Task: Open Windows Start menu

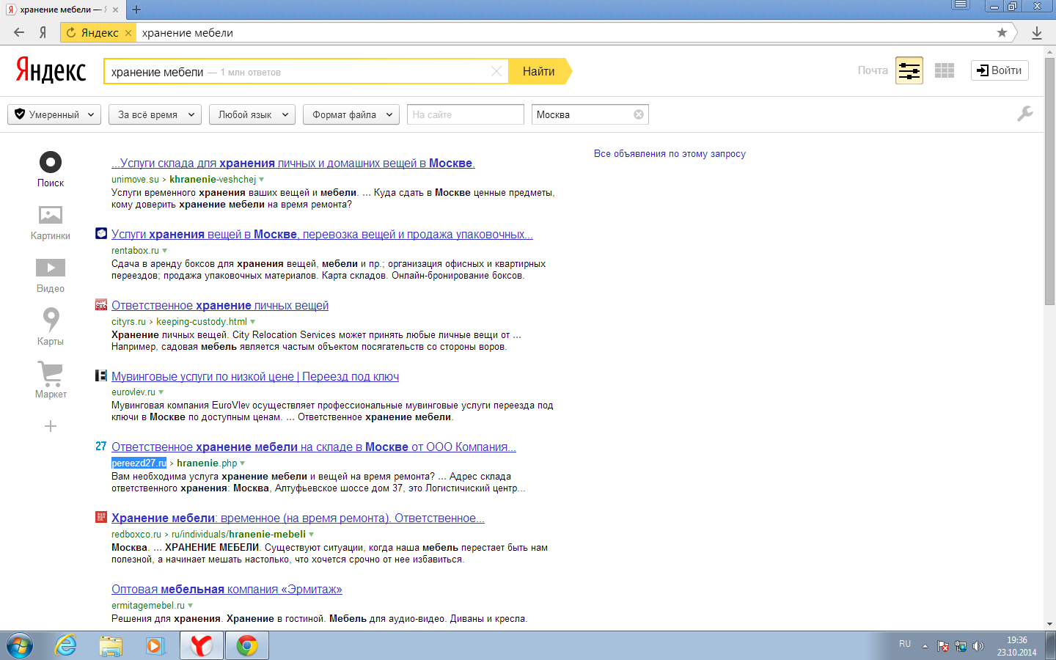Action: [x=20, y=646]
